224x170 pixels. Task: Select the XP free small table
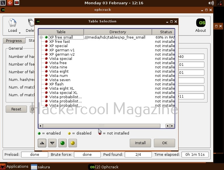61,37
